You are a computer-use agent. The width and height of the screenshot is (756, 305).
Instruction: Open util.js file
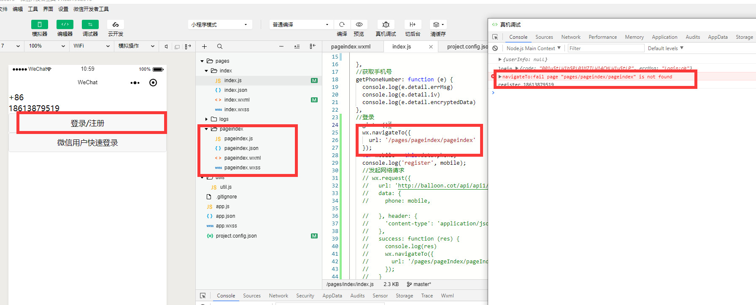[226, 187]
